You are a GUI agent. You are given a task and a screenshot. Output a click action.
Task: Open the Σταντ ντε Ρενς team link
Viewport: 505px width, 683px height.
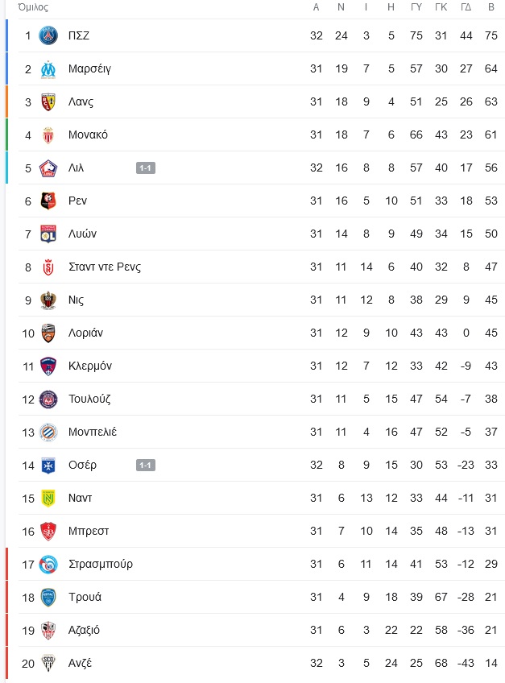point(105,267)
